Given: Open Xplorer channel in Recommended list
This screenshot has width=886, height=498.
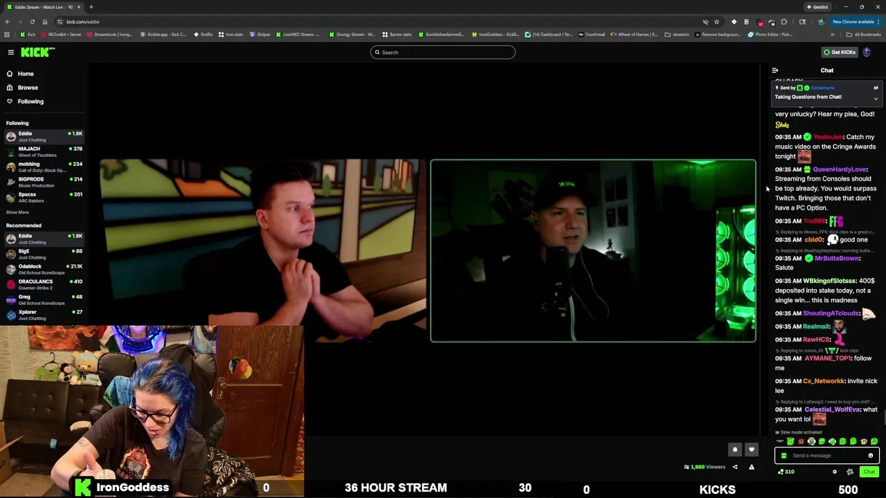Looking at the screenshot, I should pyautogui.click(x=44, y=315).
